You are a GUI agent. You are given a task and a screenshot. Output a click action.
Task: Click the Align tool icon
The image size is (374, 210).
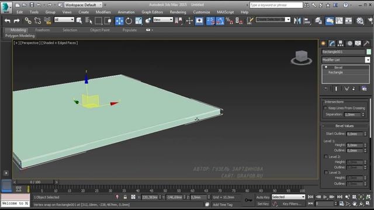coord(307,21)
